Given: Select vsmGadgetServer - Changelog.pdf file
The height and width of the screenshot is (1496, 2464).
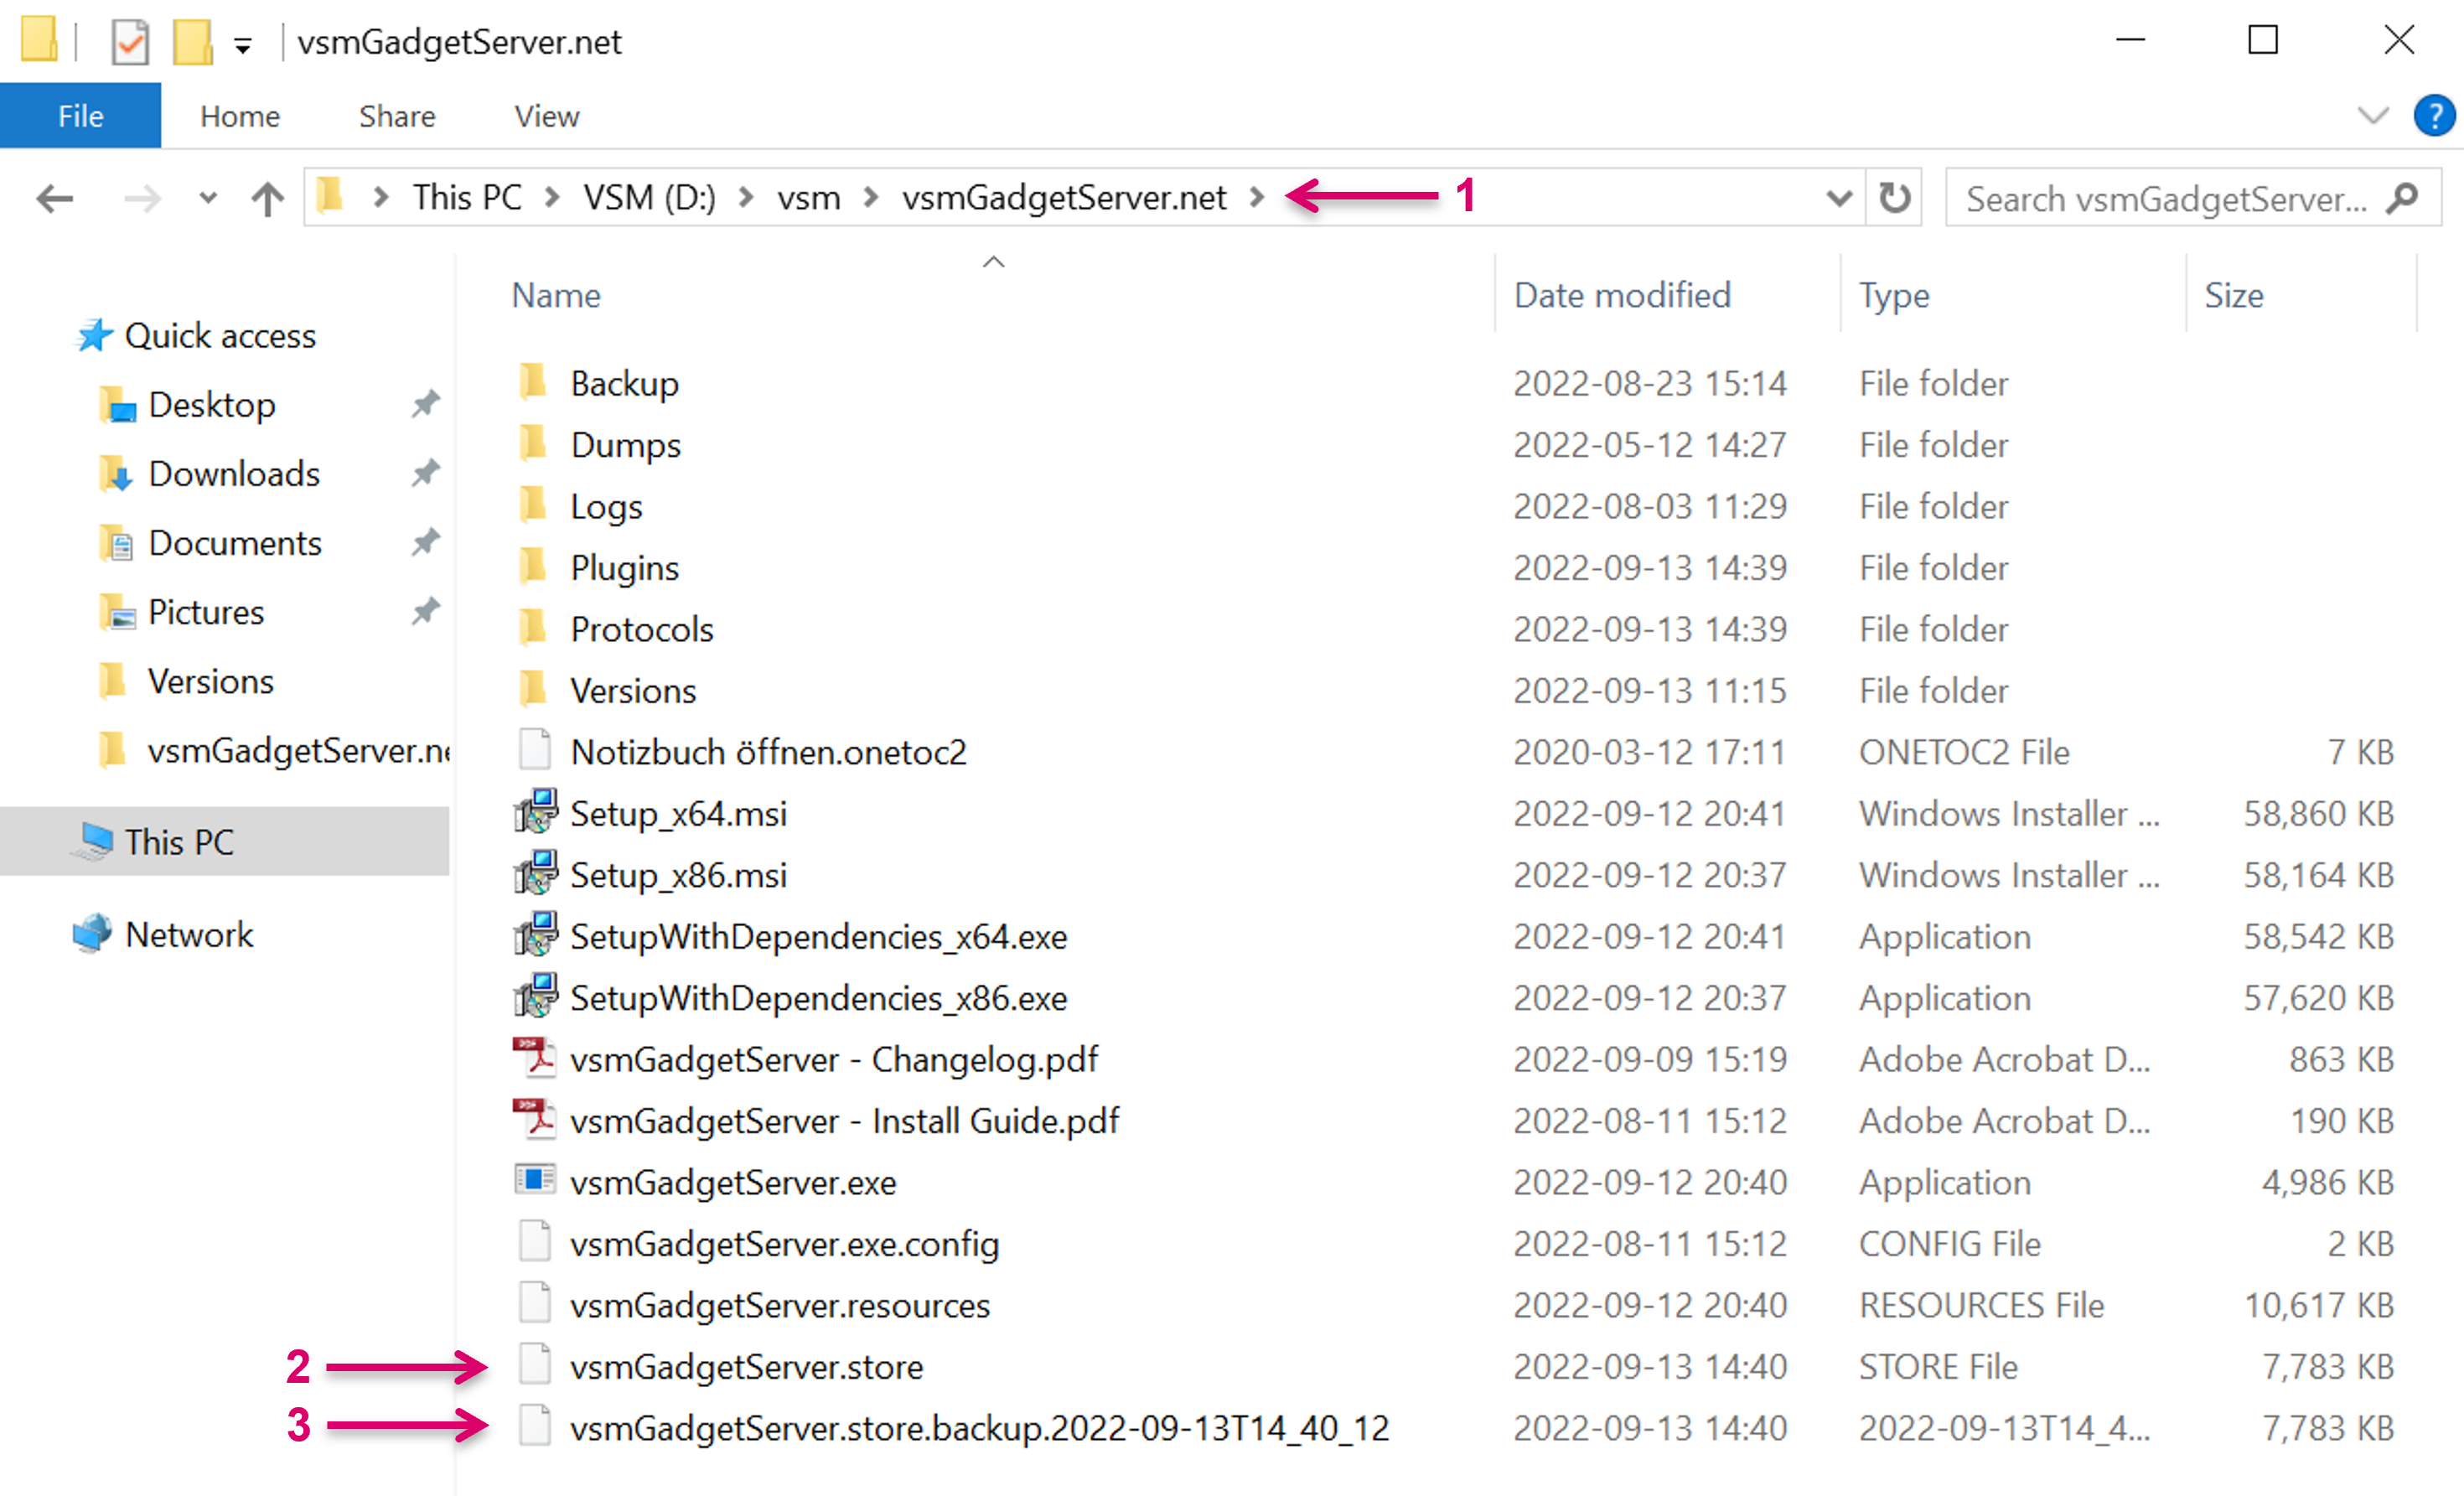Looking at the screenshot, I should [833, 1060].
